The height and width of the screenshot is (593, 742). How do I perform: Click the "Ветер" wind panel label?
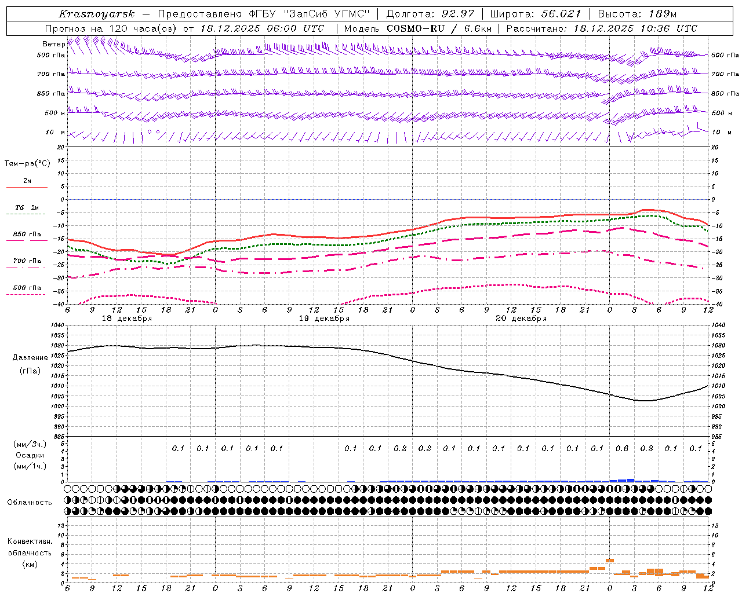tap(53, 44)
